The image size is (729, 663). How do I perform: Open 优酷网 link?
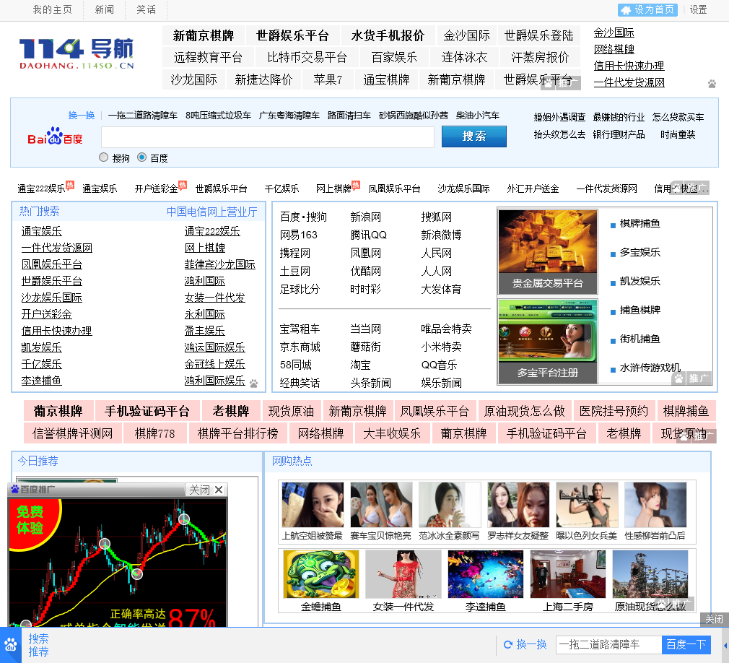coord(365,271)
